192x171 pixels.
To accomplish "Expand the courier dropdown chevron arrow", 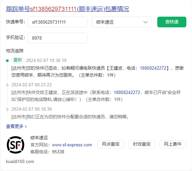I will pos(146,22).
